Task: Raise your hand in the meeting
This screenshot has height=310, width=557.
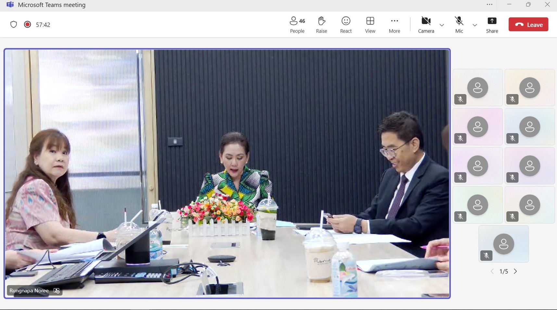Action: (x=321, y=25)
